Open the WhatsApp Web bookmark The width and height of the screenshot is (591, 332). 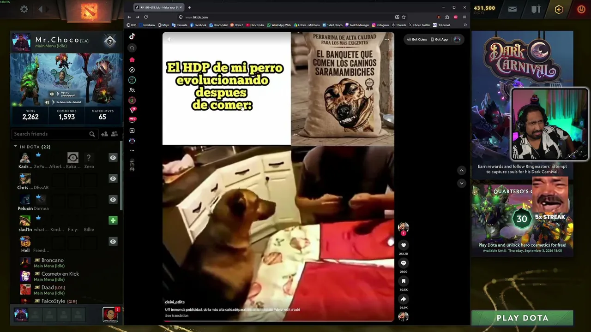(x=279, y=25)
